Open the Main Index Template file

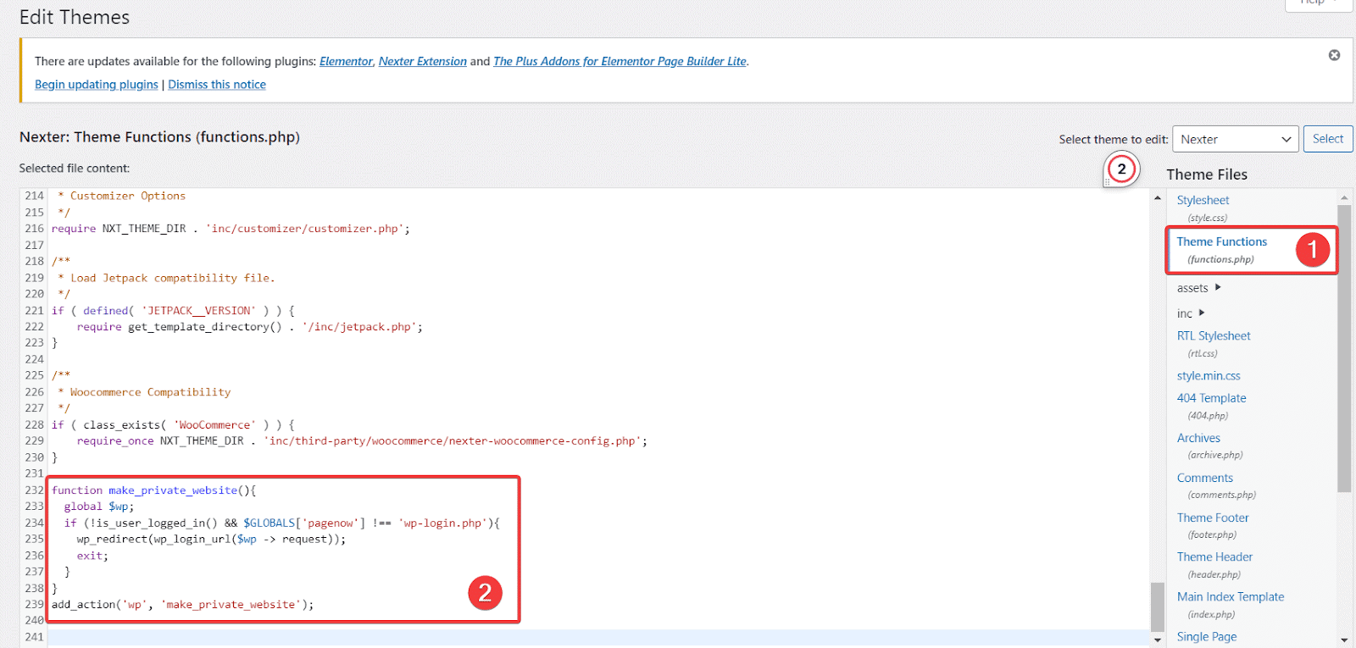[x=1231, y=596]
